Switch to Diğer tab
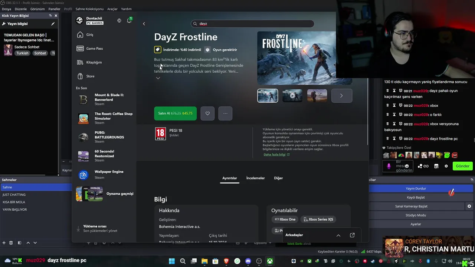This screenshot has width=475, height=267. 278,178
